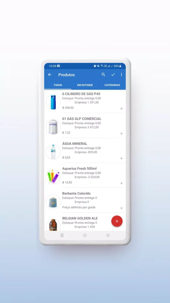Open product search with magnifier icon
170x303 pixels.
click(103, 75)
